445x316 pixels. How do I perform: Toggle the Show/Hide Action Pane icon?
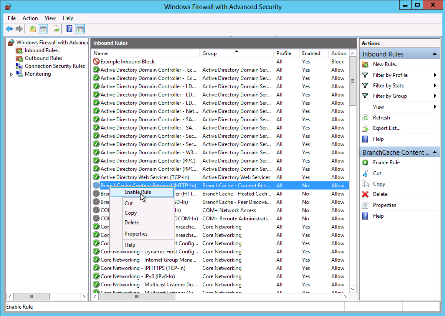point(80,29)
